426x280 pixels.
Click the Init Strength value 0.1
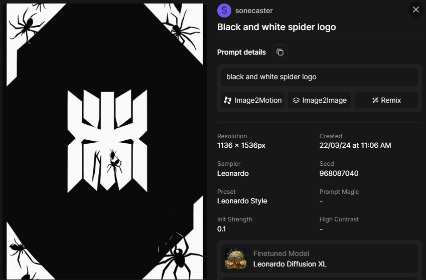click(222, 229)
